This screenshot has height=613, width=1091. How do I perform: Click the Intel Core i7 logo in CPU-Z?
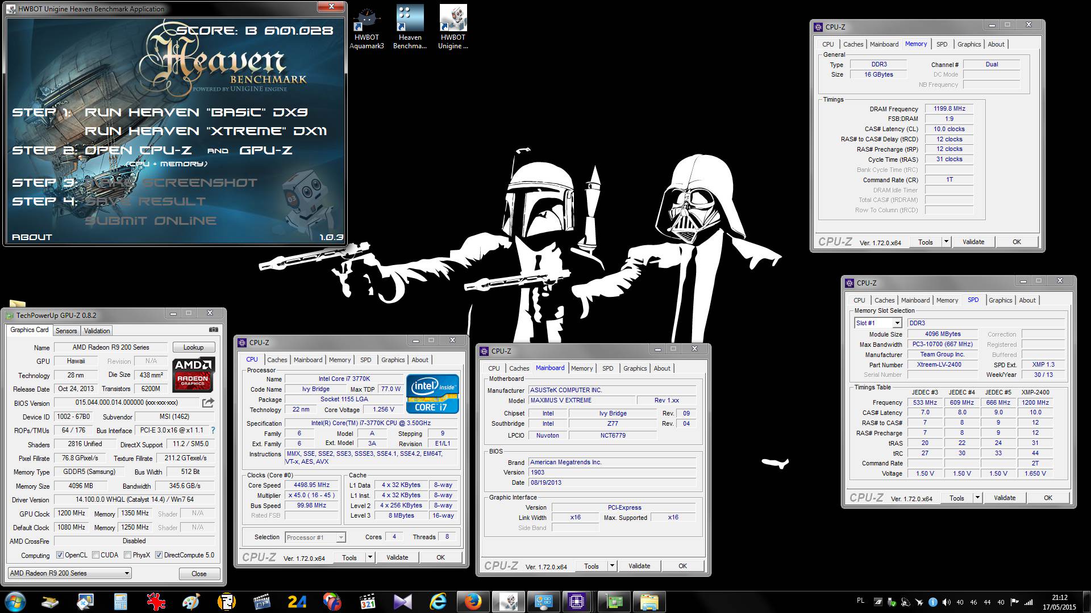(432, 393)
